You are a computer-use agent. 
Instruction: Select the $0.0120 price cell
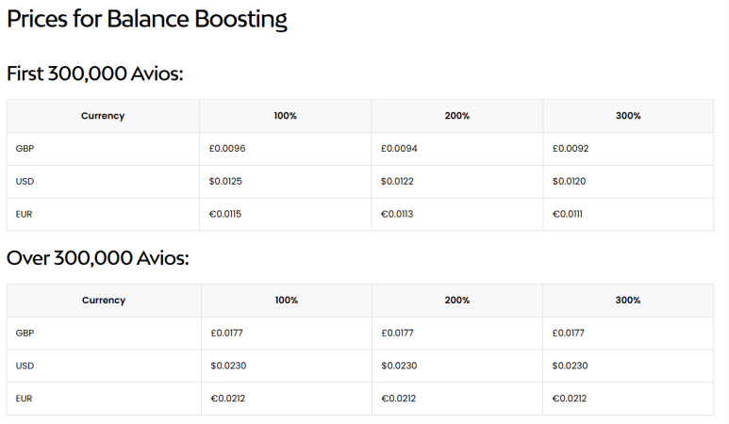click(628, 182)
